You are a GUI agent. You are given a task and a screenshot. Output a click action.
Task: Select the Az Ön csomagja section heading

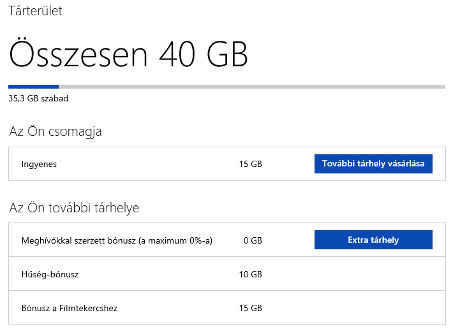pyautogui.click(x=56, y=131)
